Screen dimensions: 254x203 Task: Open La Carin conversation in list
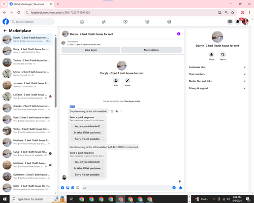(27, 96)
